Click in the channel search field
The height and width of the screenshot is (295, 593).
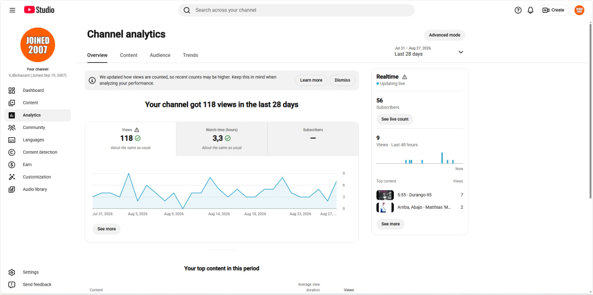296,10
